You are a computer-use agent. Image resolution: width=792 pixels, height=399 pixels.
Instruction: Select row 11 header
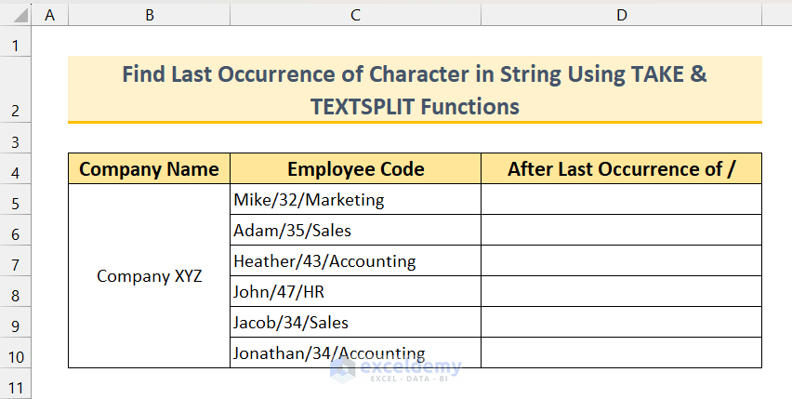tap(16, 384)
